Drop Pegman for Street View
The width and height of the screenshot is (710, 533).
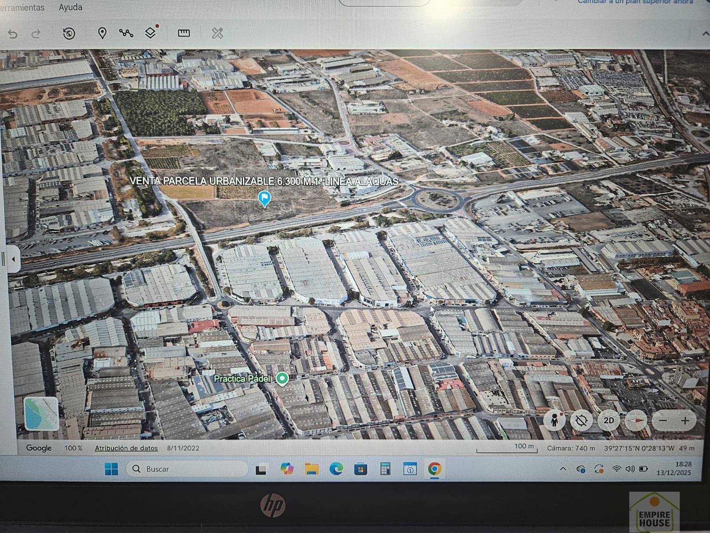tap(554, 420)
